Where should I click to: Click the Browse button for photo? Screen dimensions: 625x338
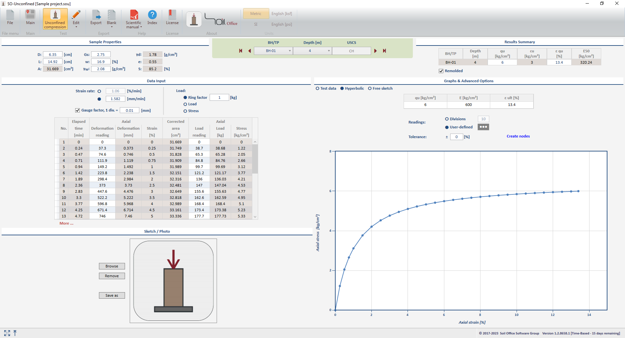(x=112, y=266)
